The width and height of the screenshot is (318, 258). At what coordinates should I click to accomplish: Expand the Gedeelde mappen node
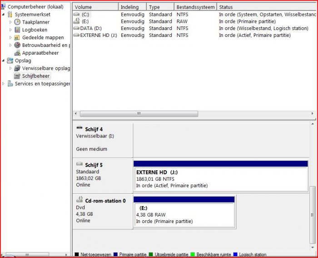pyautogui.click(x=10, y=37)
